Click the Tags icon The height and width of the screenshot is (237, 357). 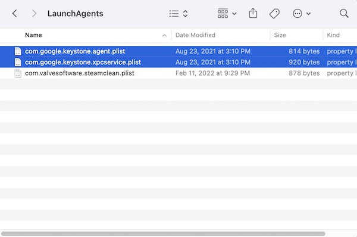274,14
